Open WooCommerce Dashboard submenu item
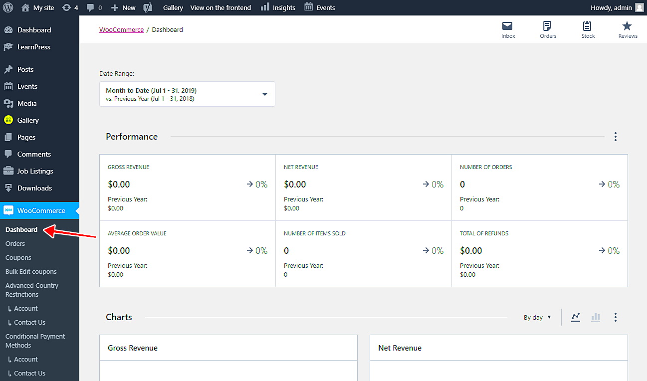This screenshot has width=647, height=381. (x=21, y=229)
